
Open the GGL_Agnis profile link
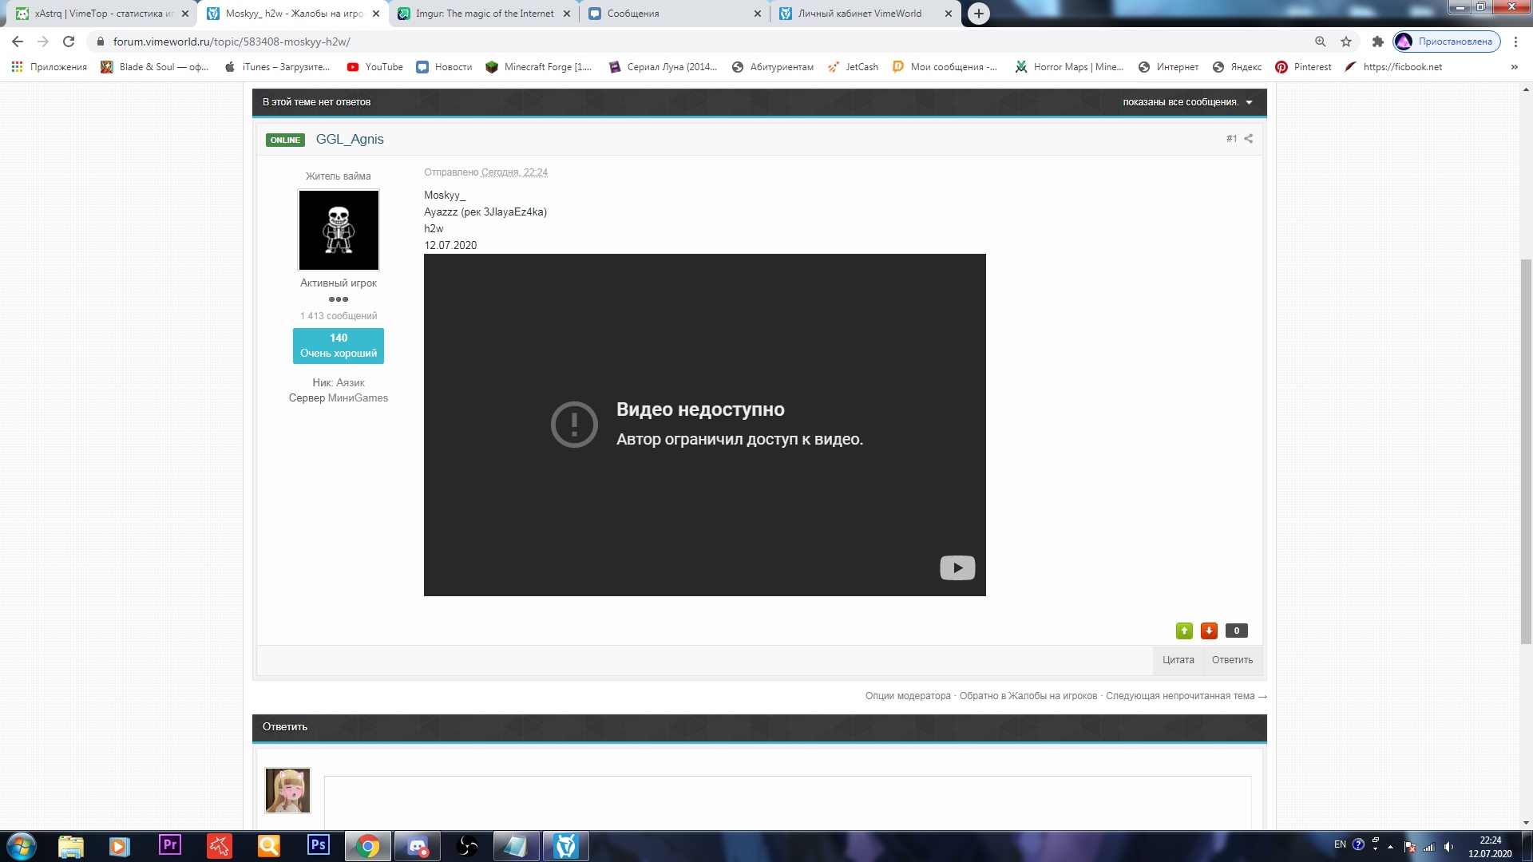(350, 139)
